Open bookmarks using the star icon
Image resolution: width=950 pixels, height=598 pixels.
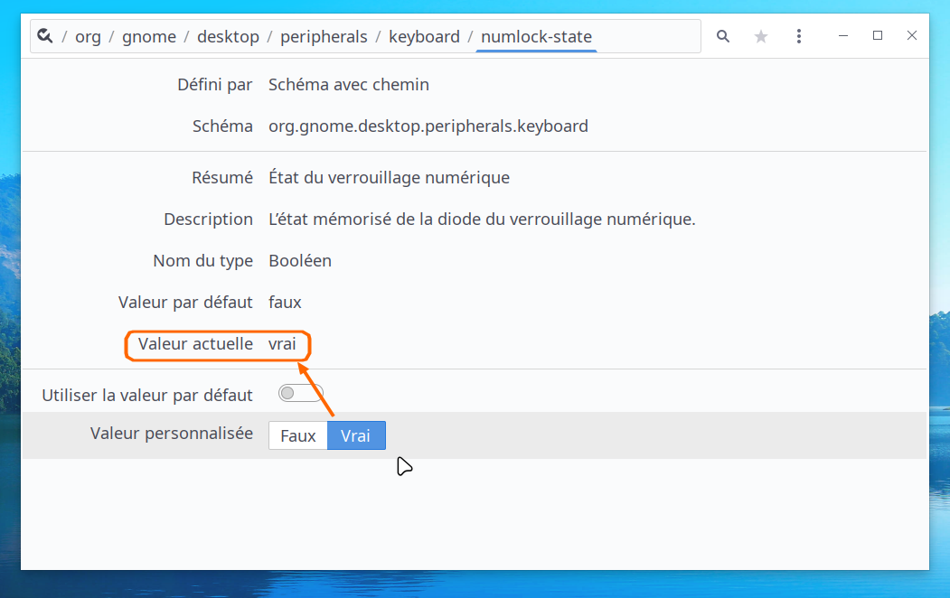coord(761,36)
